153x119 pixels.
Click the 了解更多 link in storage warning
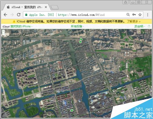(x=133, y=21)
